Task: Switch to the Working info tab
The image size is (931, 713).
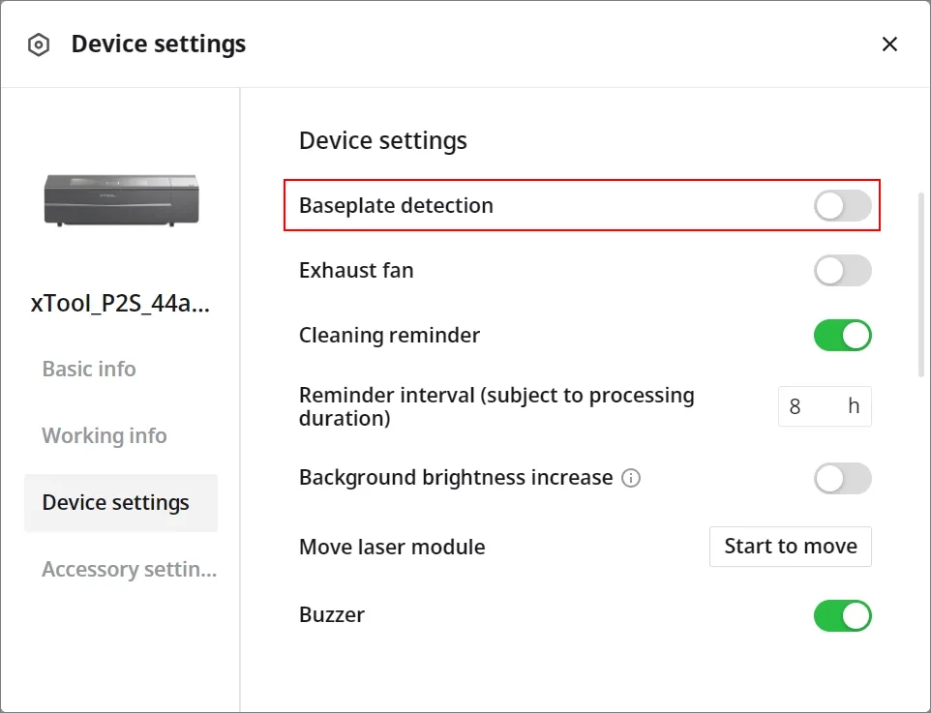Action: coord(105,435)
